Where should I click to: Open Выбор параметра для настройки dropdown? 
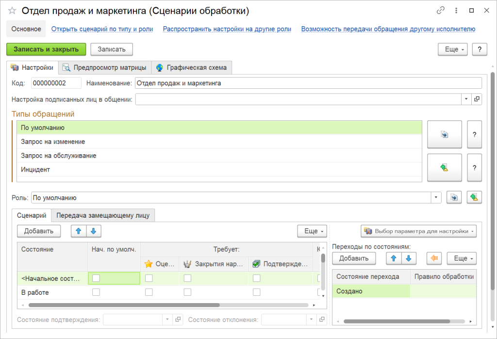coord(418,231)
